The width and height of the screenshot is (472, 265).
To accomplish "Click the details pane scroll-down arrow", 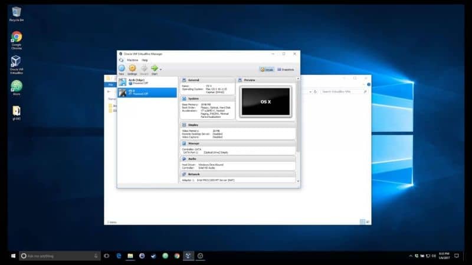I will [x=298, y=181].
